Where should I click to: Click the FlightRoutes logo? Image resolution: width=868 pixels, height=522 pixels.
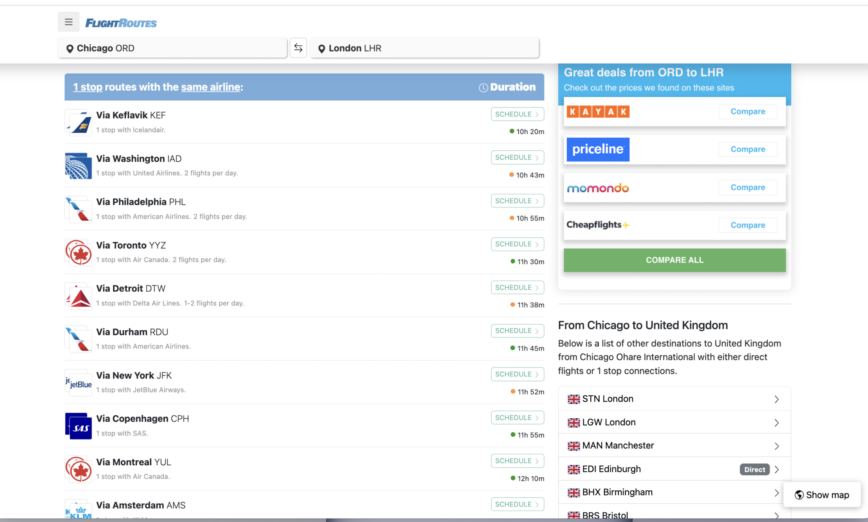tap(121, 23)
